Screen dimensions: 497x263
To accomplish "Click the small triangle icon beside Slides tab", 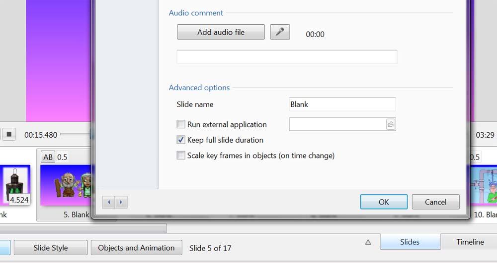I will [x=368, y=242].
